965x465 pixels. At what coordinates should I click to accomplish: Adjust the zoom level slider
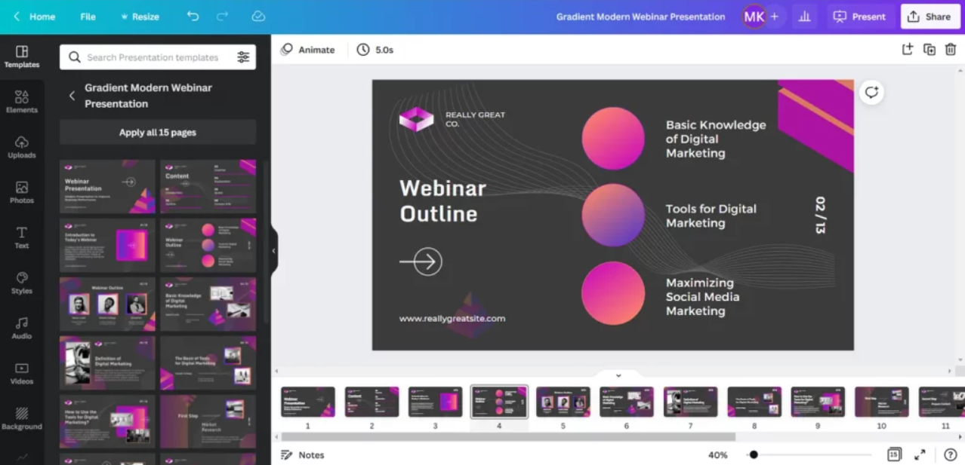[754, 454]
